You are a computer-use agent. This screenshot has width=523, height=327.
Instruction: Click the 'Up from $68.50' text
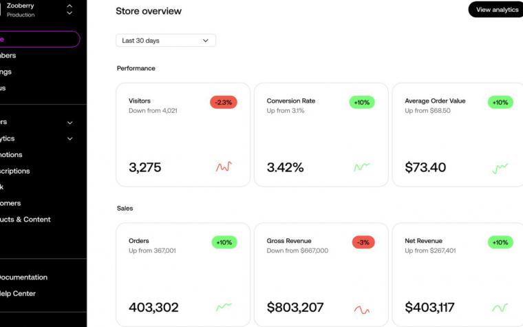pos(427,110)
